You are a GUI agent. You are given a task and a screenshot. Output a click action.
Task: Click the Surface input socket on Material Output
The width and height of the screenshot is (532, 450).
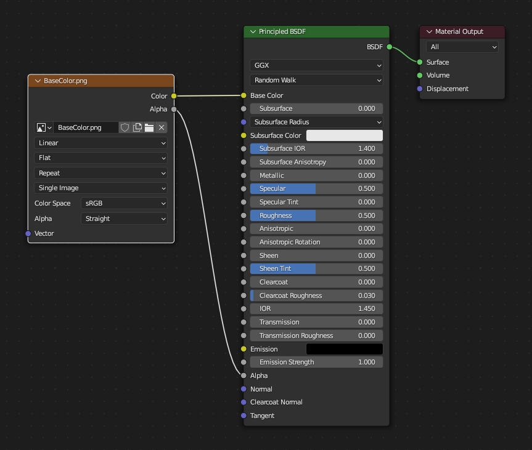click(420, 62)
